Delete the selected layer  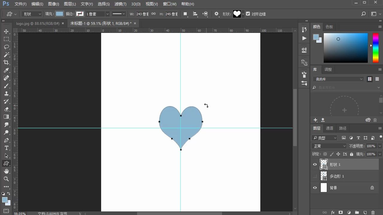point(373,213)
